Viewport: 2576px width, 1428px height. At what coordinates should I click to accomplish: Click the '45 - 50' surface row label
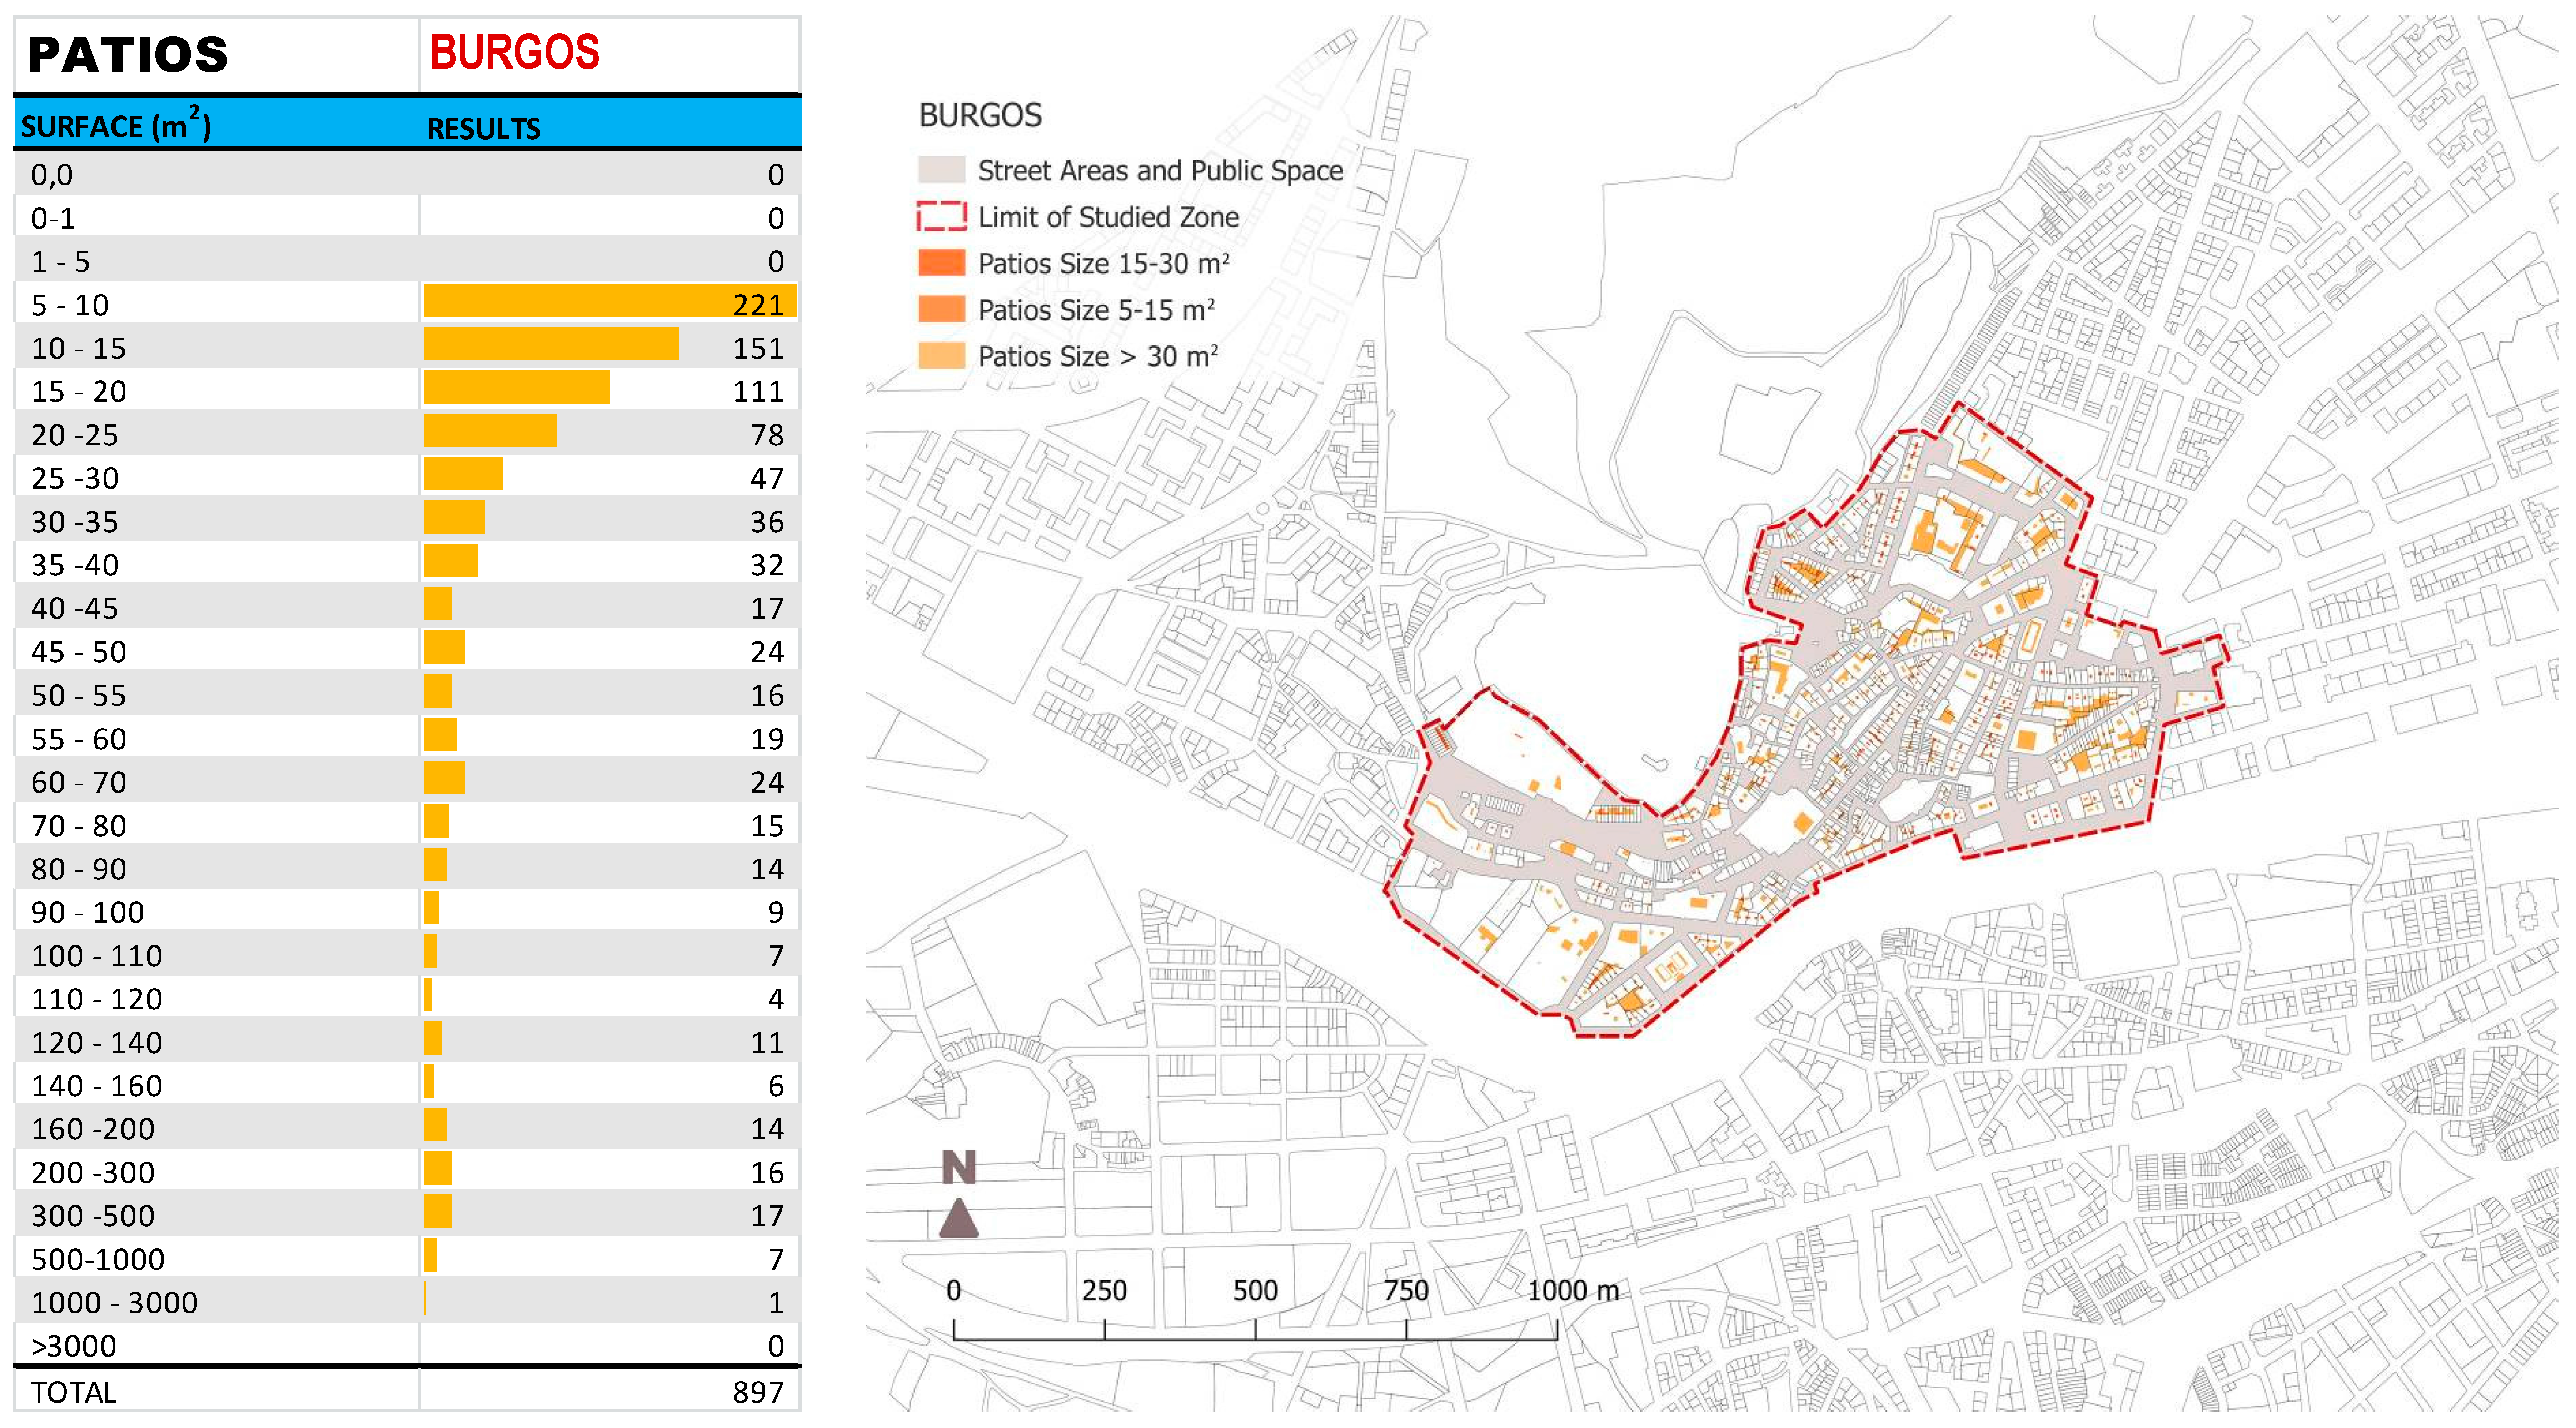tap(78, 652)
